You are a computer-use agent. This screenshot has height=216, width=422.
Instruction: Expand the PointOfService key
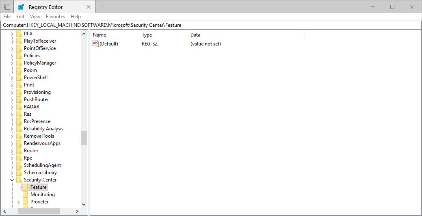[12, 48]
